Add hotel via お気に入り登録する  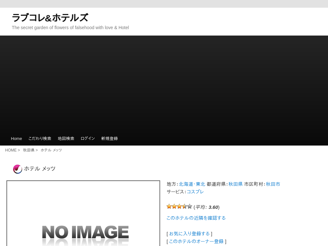pyautogui.click(x=189, y=234)
